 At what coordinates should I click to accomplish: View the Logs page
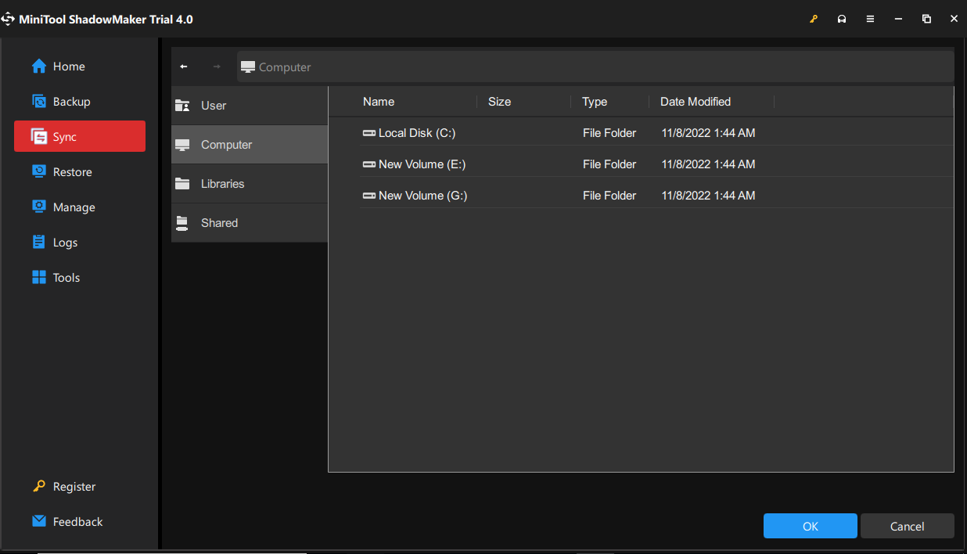click(65, 243)
